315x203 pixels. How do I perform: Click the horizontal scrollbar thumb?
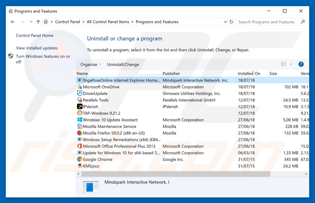point(176,174)
